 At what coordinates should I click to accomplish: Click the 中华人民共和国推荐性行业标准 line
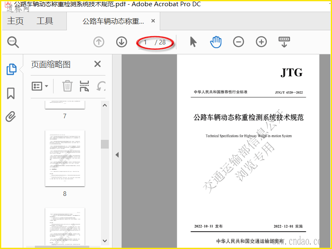tap(221, 92)
